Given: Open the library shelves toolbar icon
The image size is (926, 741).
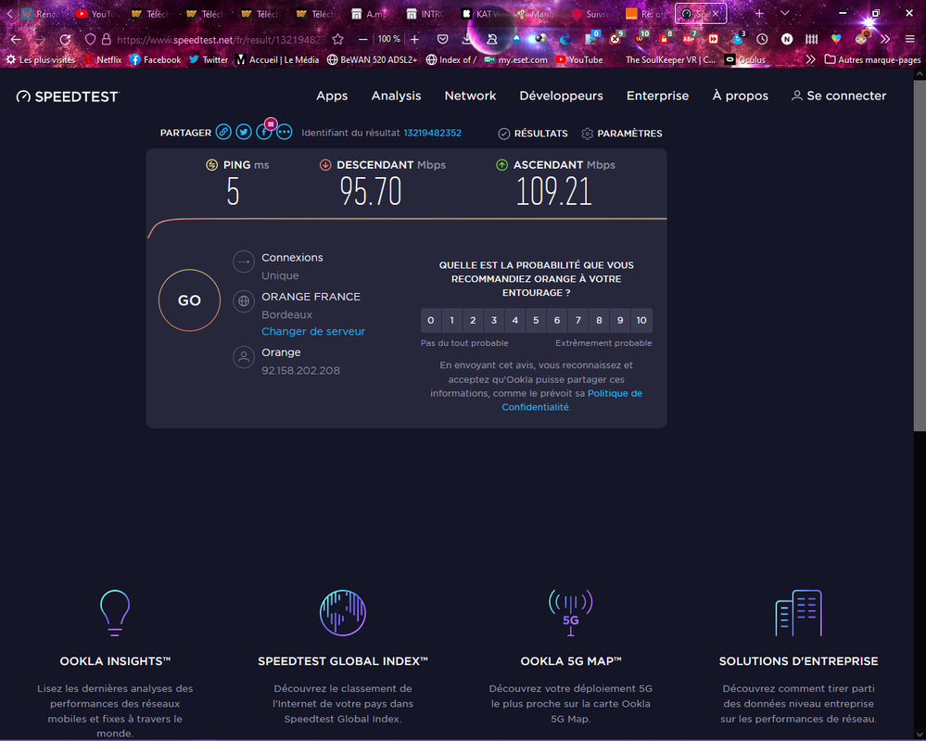Looking at the screenshot, I should (811, 39).
